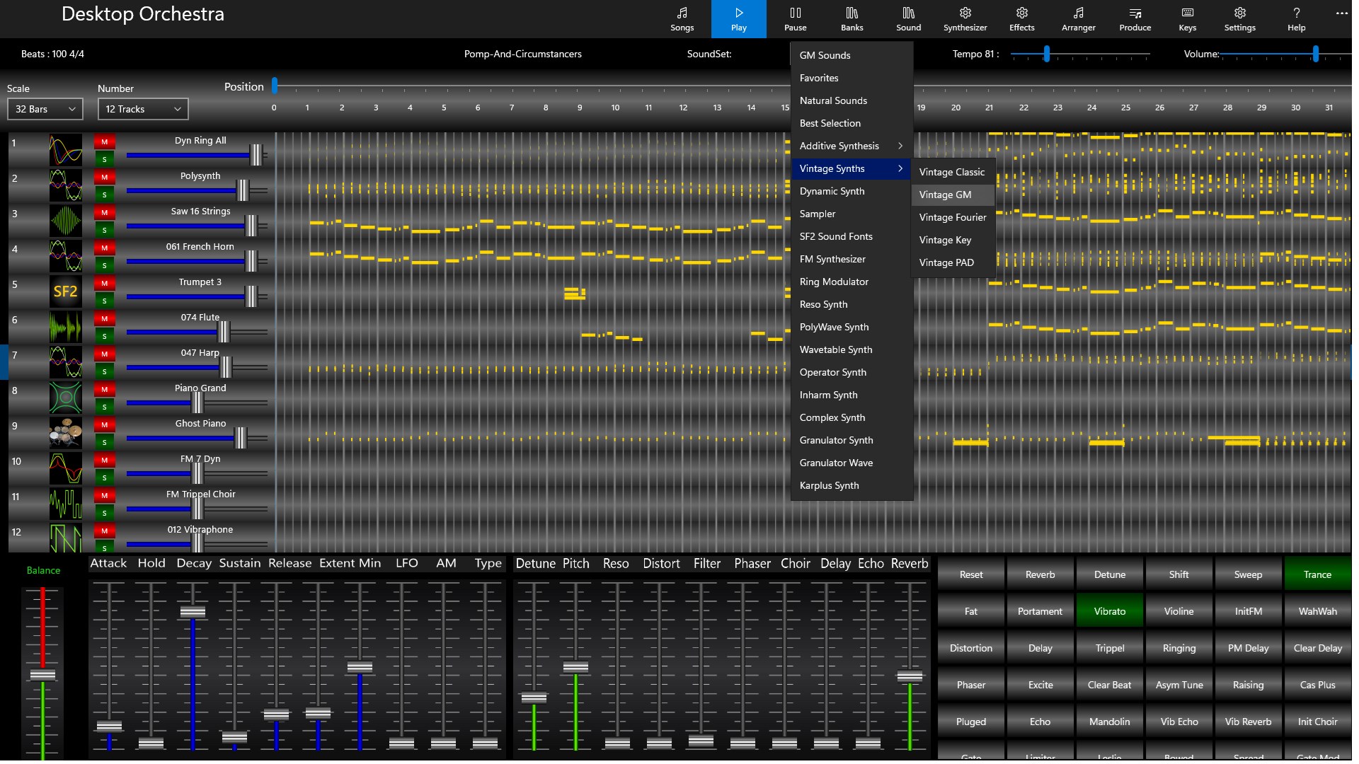Viewport: 1359px width, 764px height.
Task: Open the 32 Bars scale dropdown
Action: coord(45,109)
